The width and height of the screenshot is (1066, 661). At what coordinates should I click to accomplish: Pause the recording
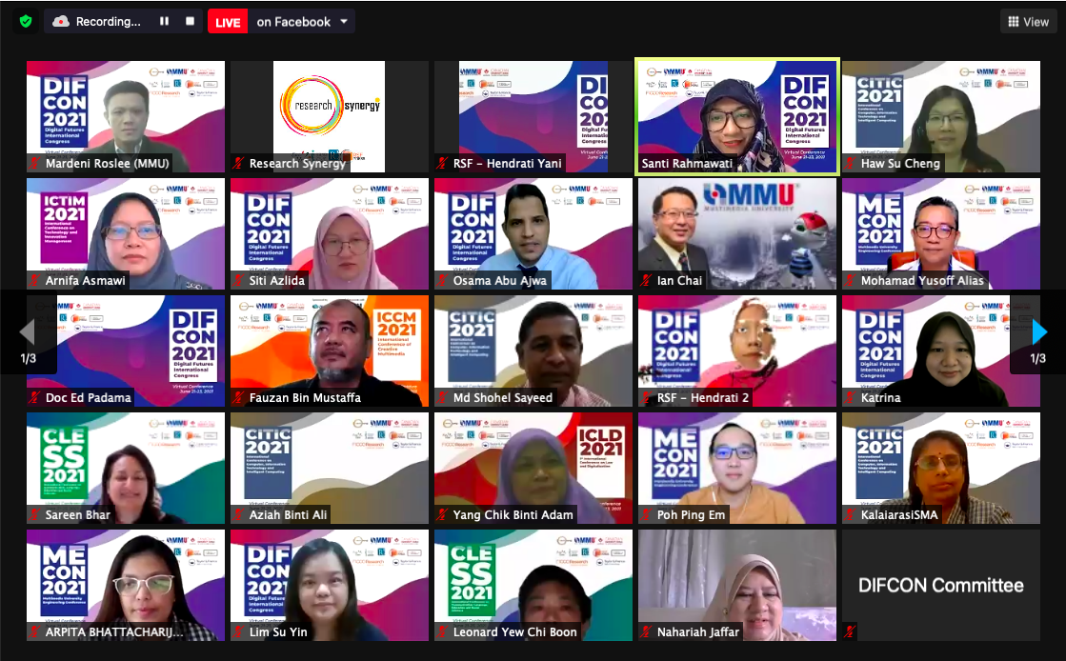164,21
